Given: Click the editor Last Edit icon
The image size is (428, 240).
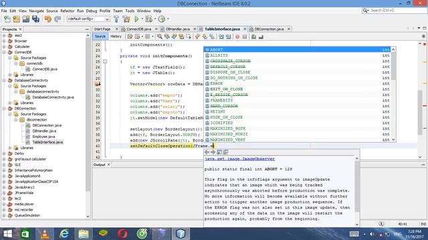Looking at the screenshot, I should pos(130,37).
